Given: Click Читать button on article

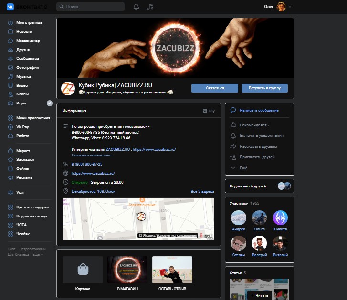Looking at the screenshot, I should click(259, 295).
